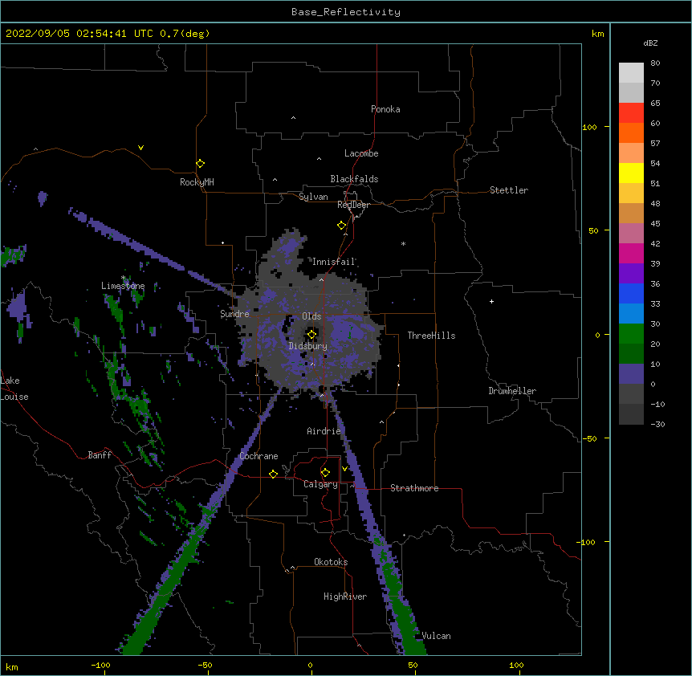The width and height of the screenshot is (692, 676).
Task: Click the Vulcan label
Action: pos(436,636)
